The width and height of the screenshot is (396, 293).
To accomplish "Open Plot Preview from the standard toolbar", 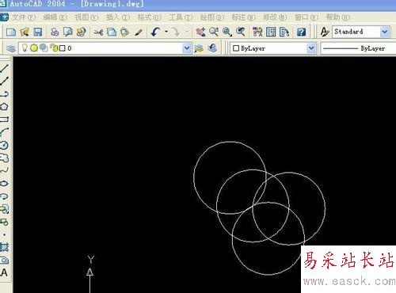I will pos(68,32).
